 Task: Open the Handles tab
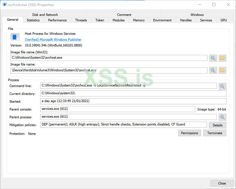[186, 20]
